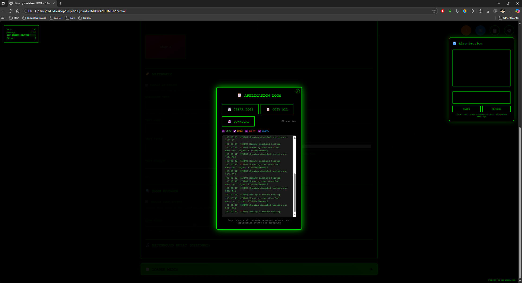
Task: Click the dimmed orange lightning round button
Action: point(466,31)
